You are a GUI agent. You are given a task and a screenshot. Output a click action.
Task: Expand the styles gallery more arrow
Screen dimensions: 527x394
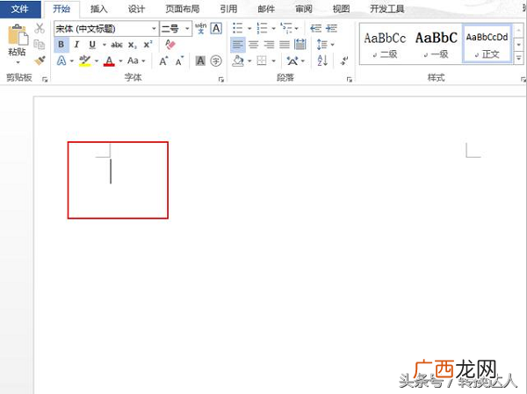coord(519,58)
